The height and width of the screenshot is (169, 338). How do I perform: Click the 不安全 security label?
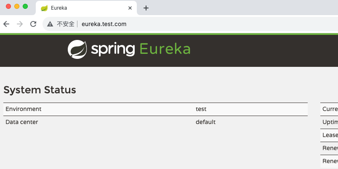click(x=66, y=24)
